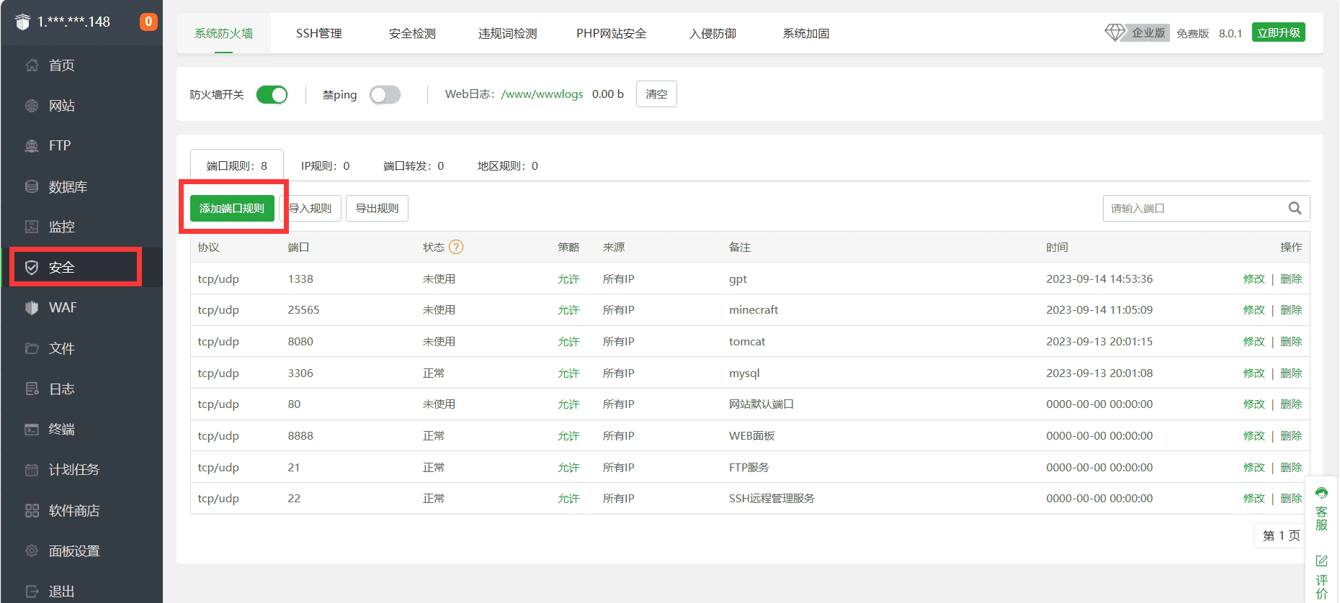
Task: Click the orange notification badge 0
Action: (x=148, y=22)
